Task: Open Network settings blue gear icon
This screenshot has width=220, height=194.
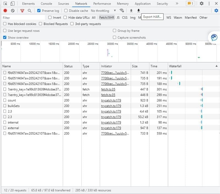Action: tap(216, 10)
